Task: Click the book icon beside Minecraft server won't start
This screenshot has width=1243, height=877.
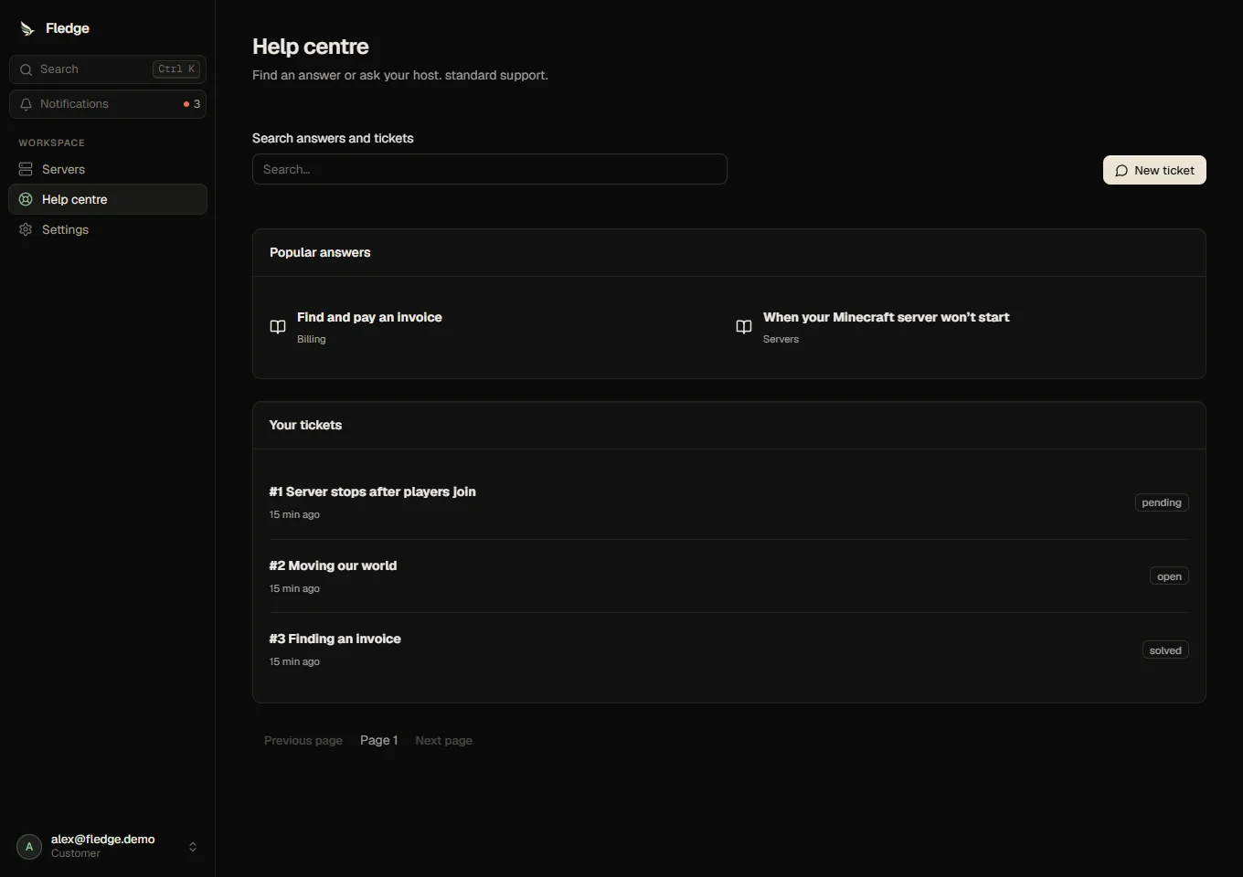Action: click(744, 327)
